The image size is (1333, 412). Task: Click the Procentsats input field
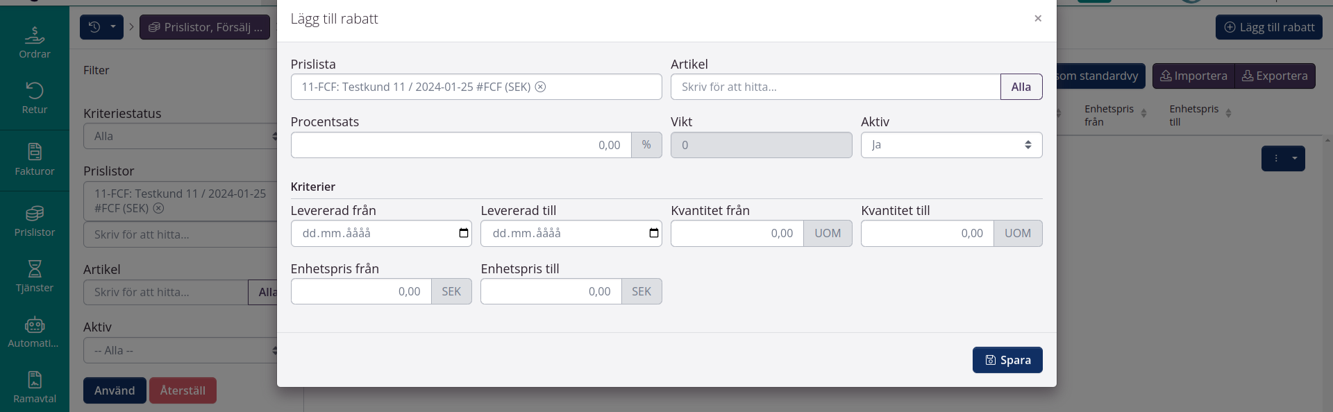[x=461, y=145]
